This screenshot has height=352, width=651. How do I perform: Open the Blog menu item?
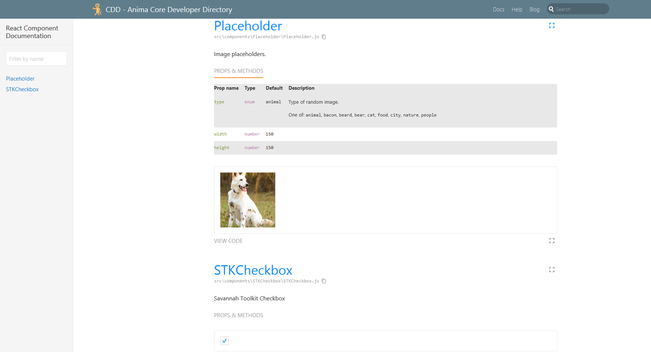[534, 10]
